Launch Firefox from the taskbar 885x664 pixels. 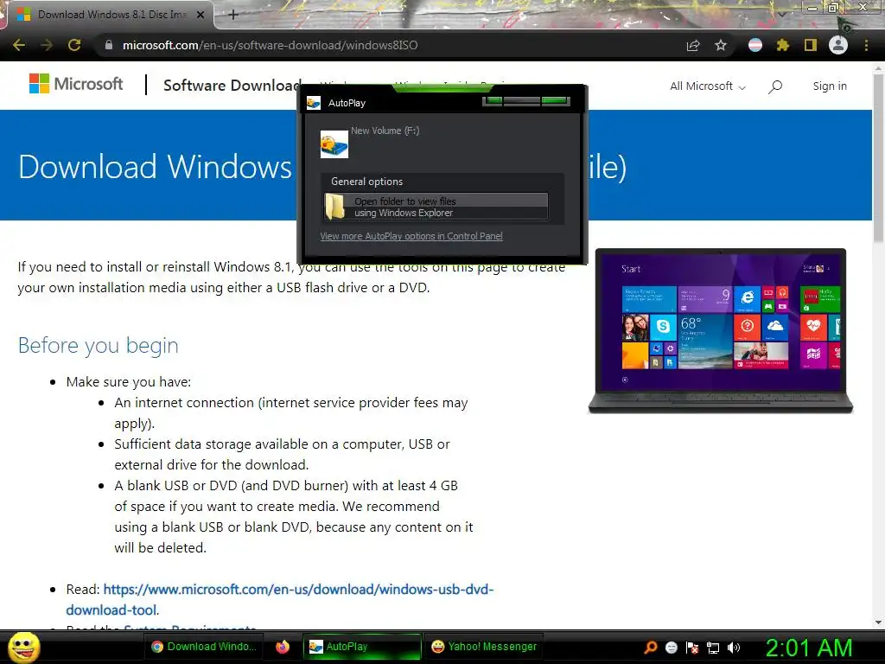coord(283,647)
